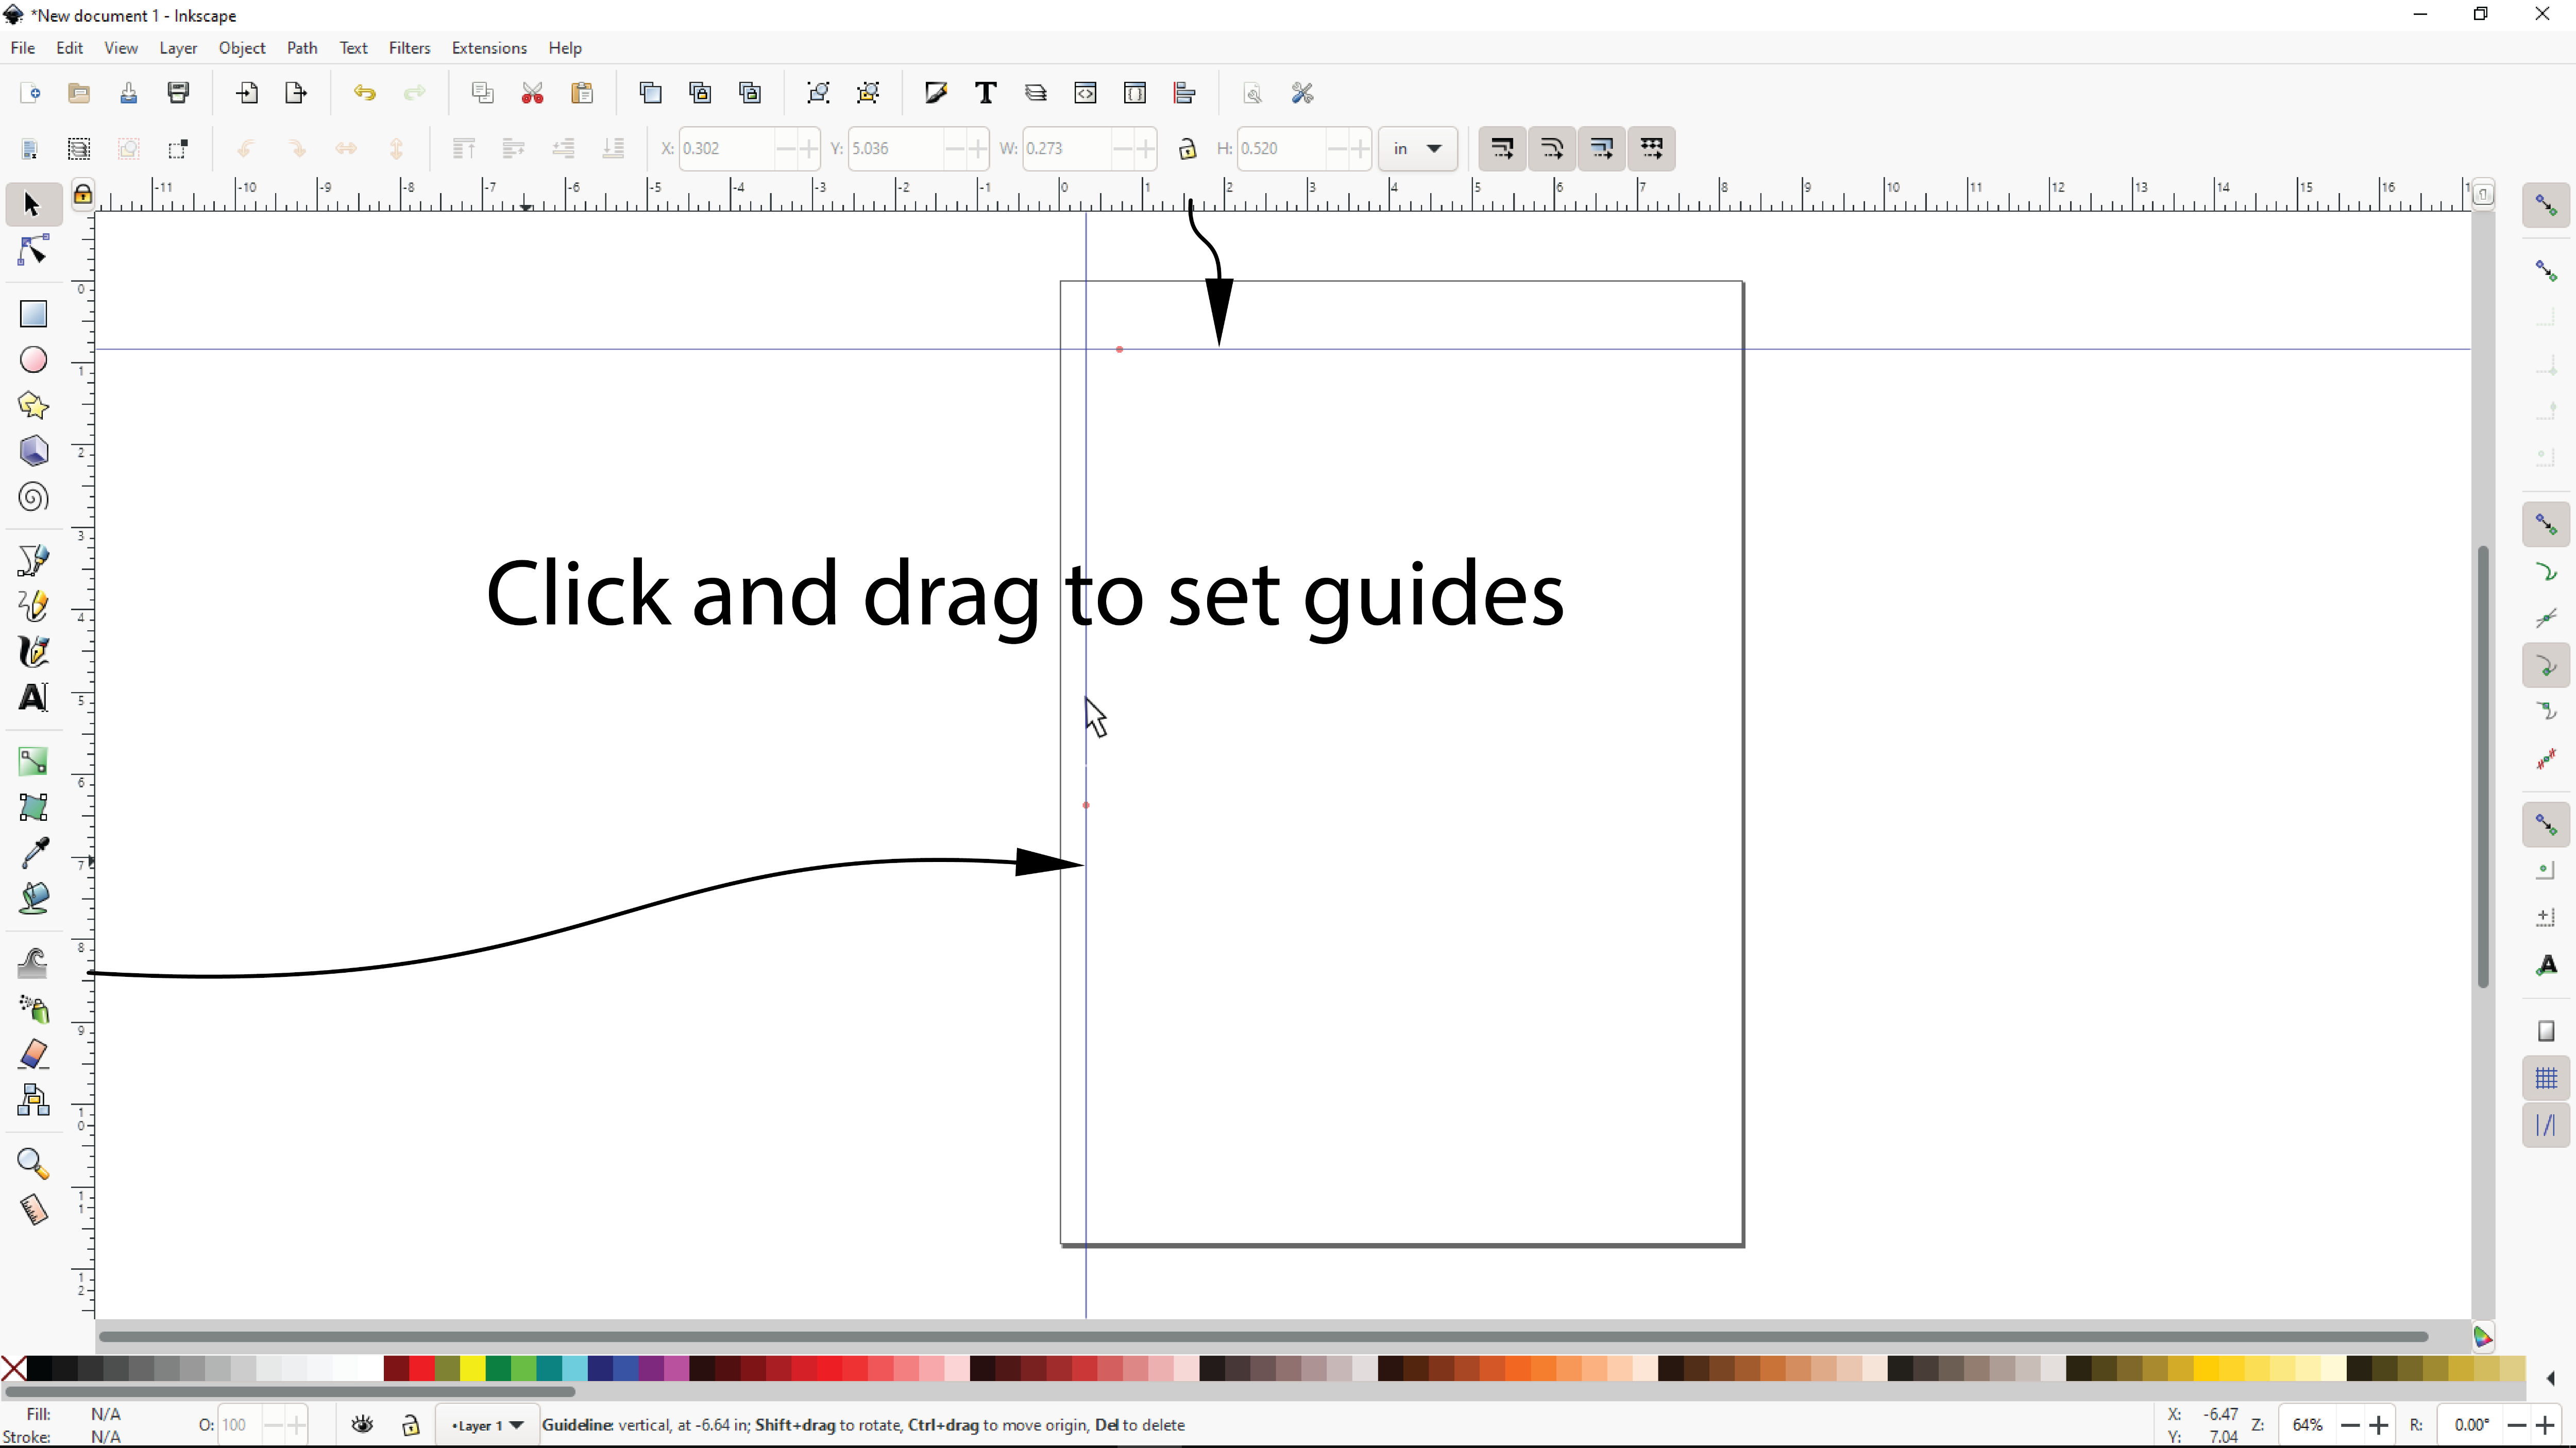Click the black palette swatch

[x=39, y=1368]
